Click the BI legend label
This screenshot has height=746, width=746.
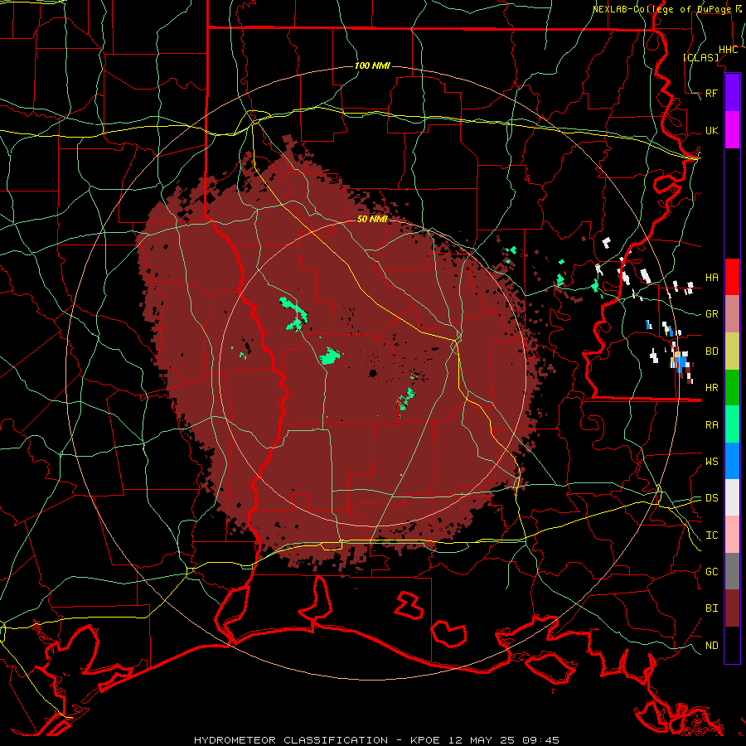711,608
